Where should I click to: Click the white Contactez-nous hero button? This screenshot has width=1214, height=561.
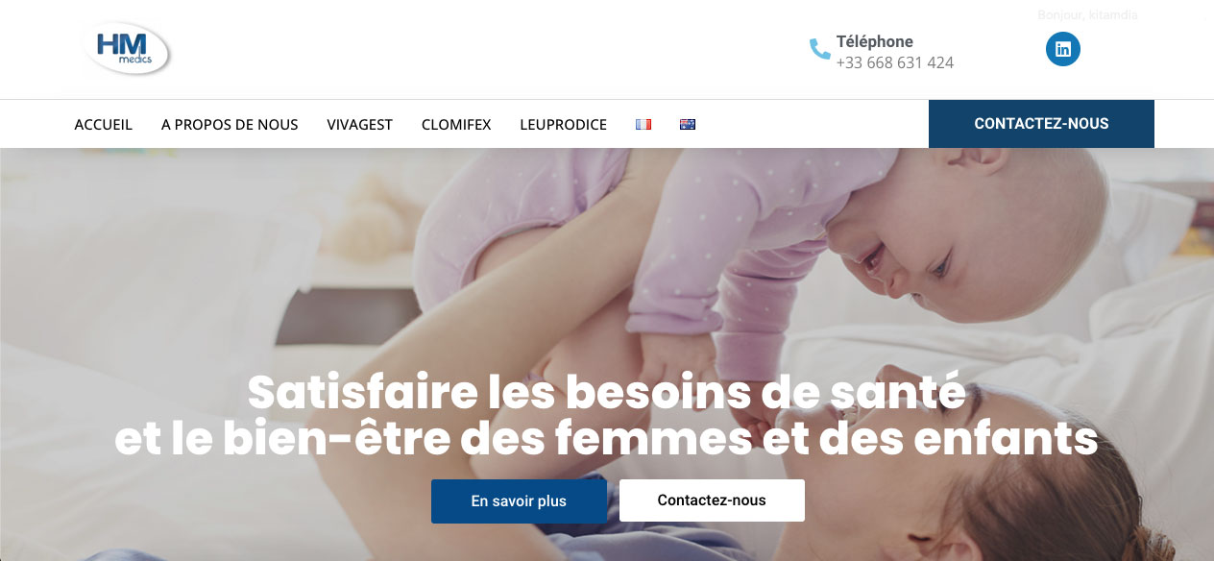712,500
